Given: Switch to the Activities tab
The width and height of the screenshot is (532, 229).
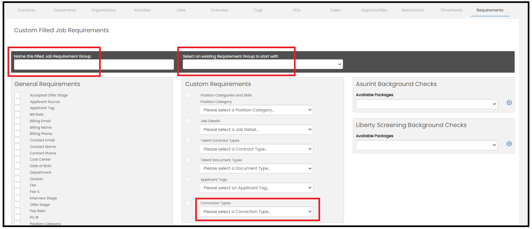Looking at the screenshot, I should pos(142,10).
